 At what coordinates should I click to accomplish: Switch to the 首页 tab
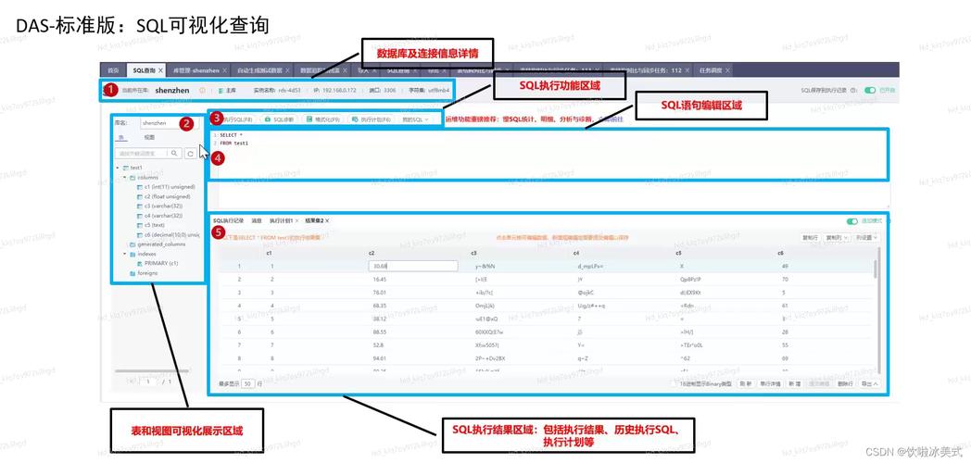tap(113, 70)
